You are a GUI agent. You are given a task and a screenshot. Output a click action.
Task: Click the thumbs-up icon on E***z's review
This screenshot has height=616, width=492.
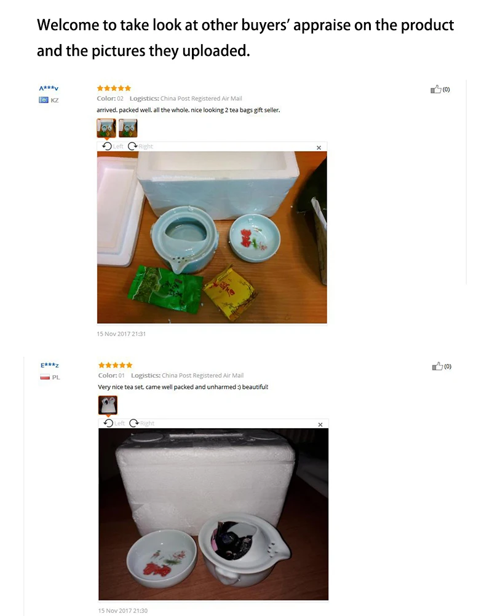pyautogui.click(x=437, y=366)
